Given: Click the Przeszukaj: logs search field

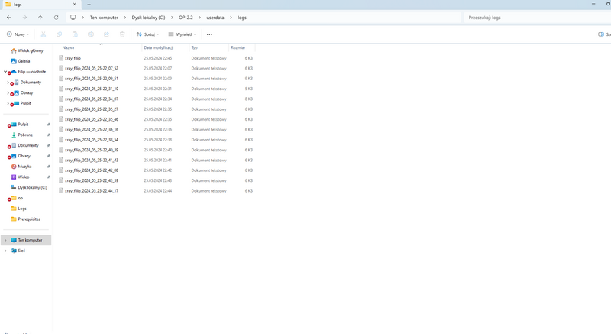Looking at the screenshot, I should tap(535, 17).
